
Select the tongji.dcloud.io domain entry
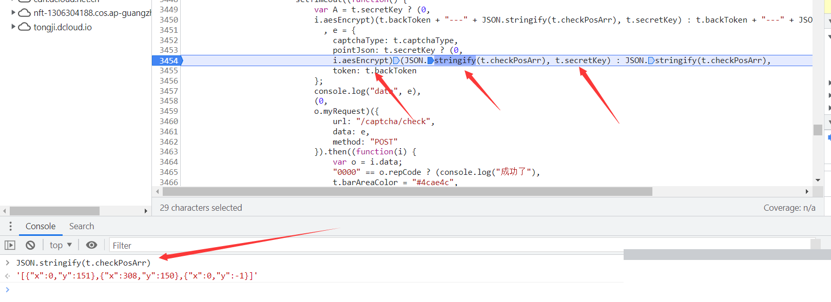(63, 27)
